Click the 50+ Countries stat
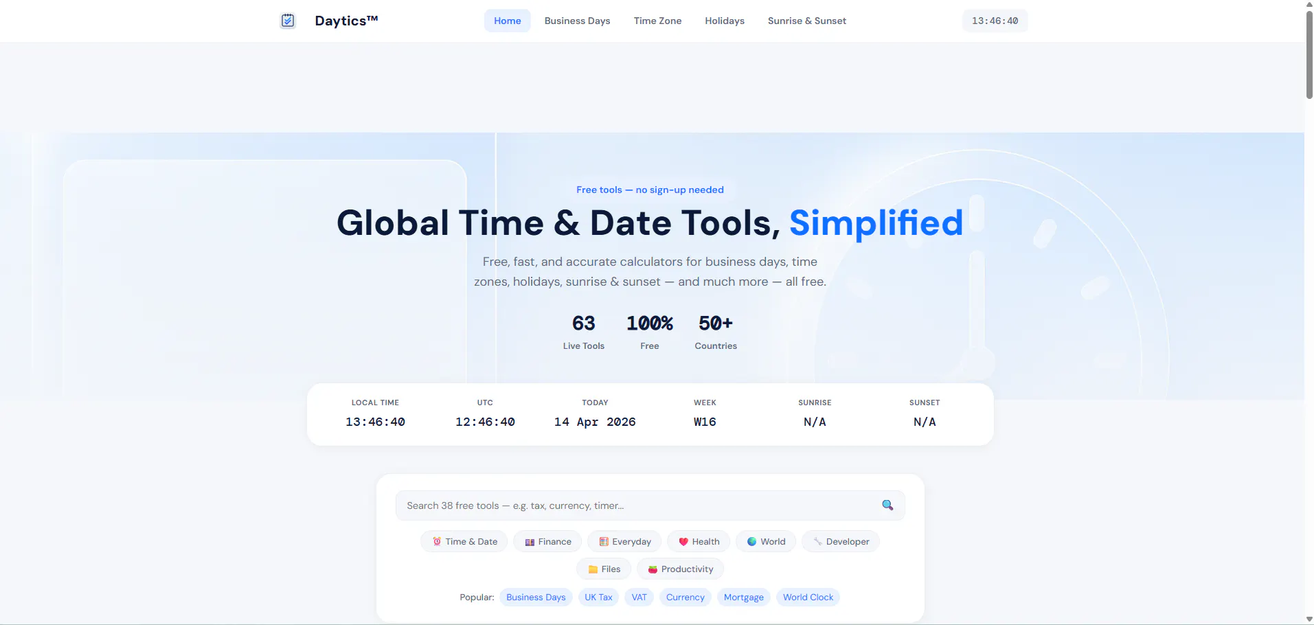 point(716,332)
